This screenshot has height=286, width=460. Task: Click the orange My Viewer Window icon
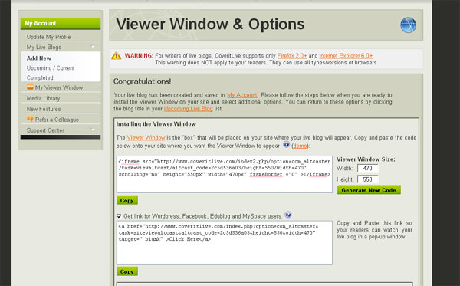(x=30, y=87)
